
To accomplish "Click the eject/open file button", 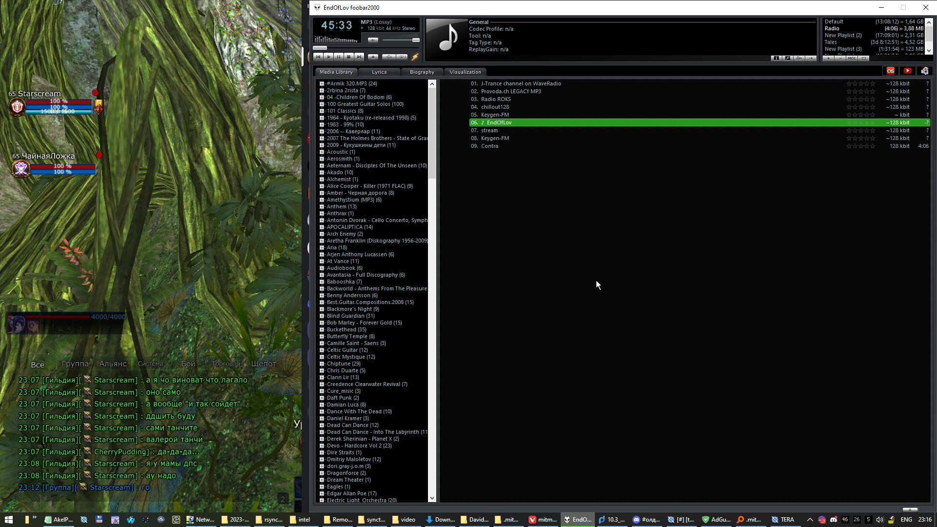I will [x=373, y=57].
